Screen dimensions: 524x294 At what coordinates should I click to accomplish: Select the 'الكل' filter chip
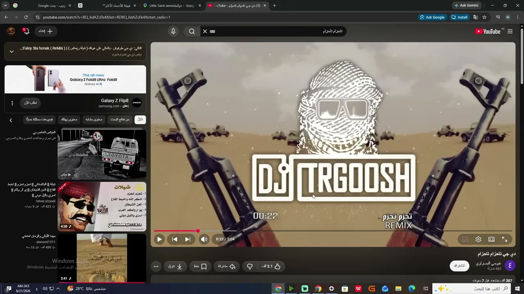pyautogui.click(x=140, y=120)
